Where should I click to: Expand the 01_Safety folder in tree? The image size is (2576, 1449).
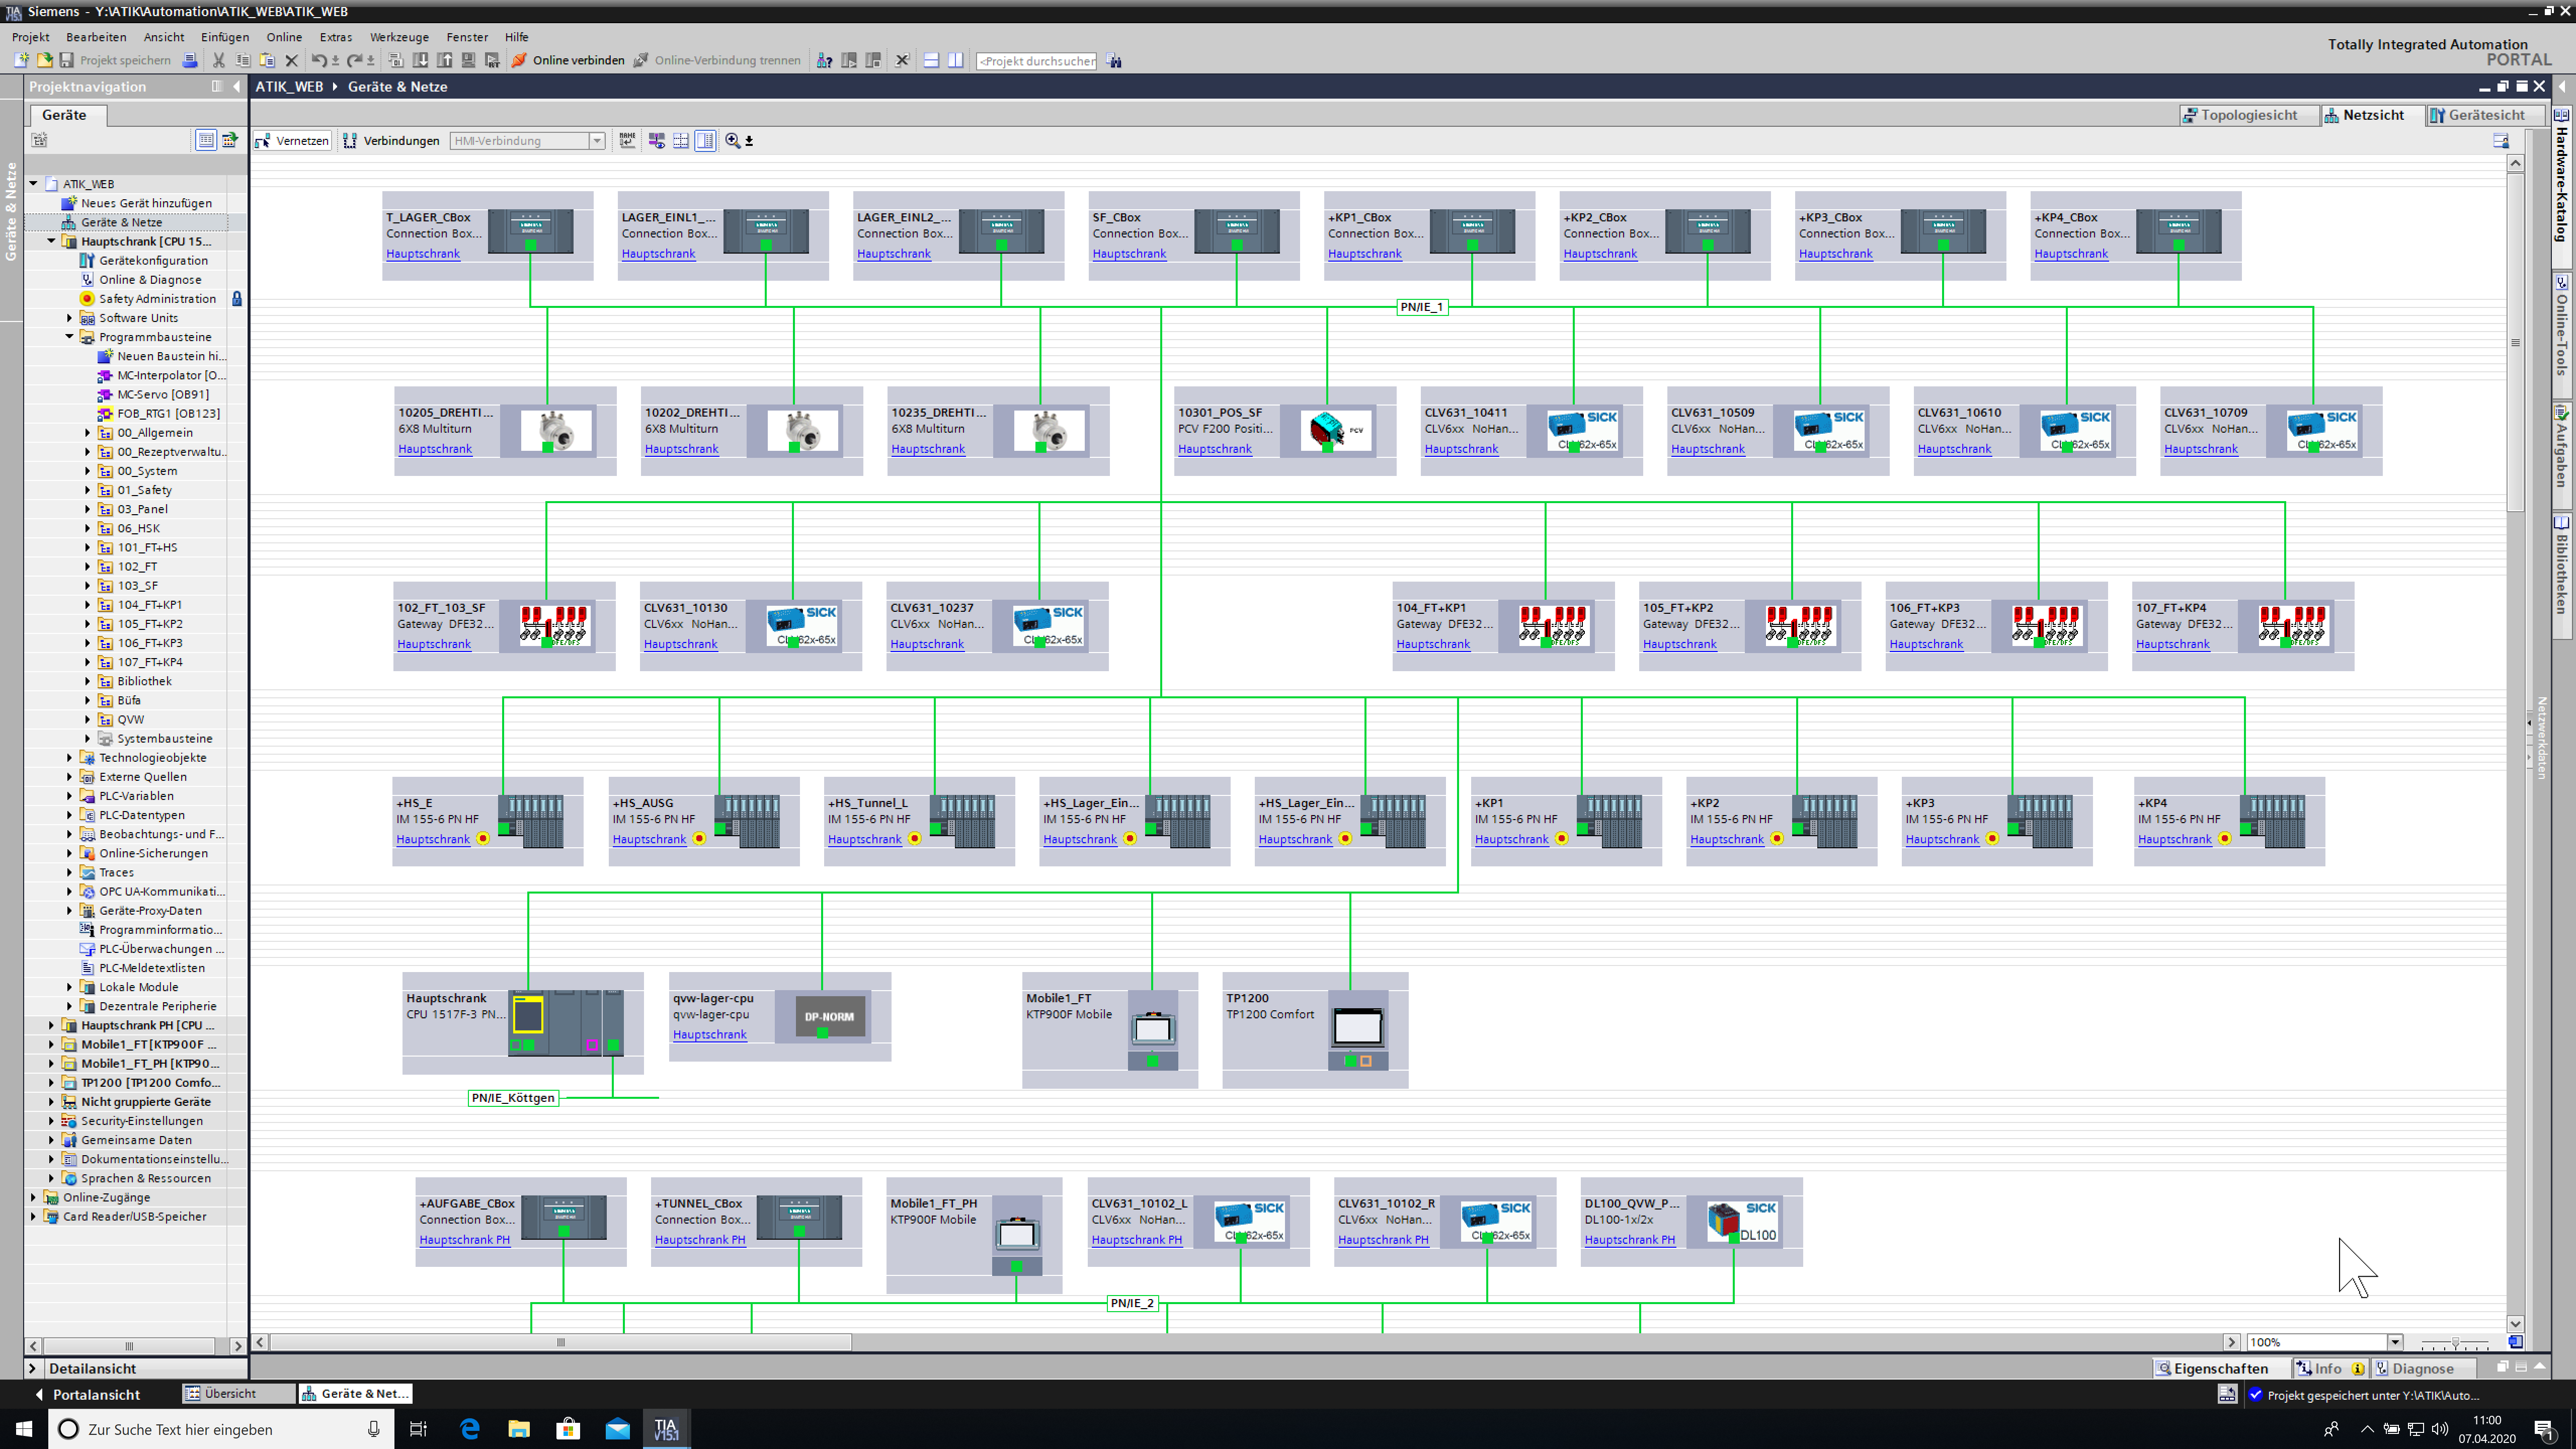click(x=88, y=490)
